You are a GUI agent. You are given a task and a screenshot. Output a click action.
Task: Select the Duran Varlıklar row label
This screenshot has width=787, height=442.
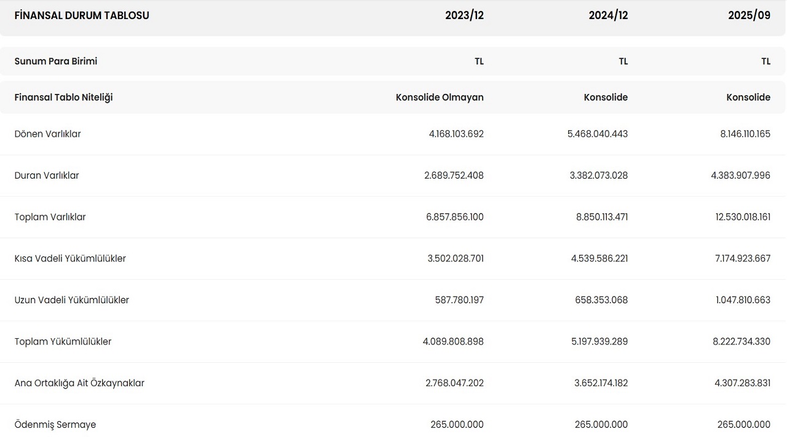(47, 176)
